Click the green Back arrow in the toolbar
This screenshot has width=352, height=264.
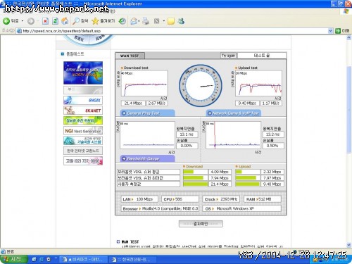point(6,21)
